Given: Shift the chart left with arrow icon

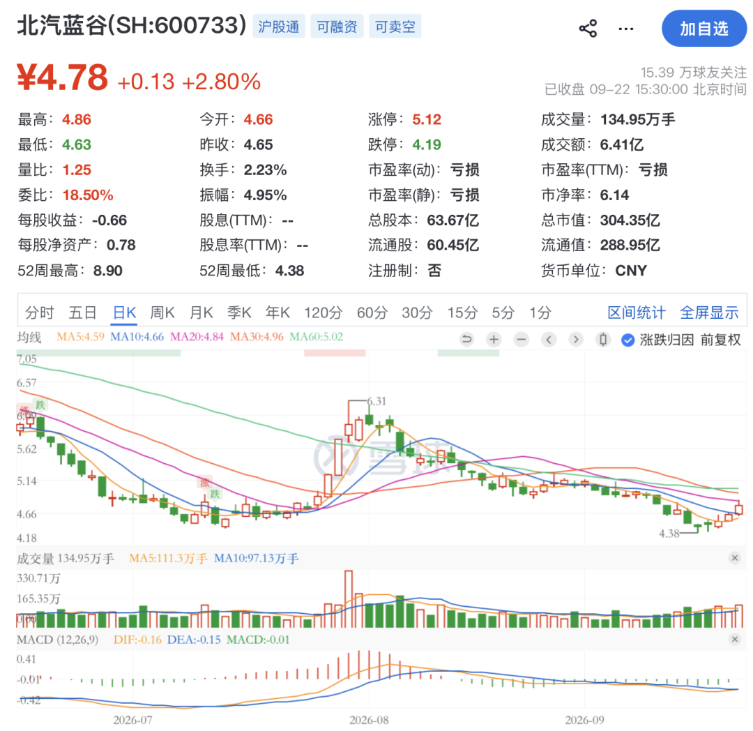Looking at the screenshot, I should tap(549, 340).
